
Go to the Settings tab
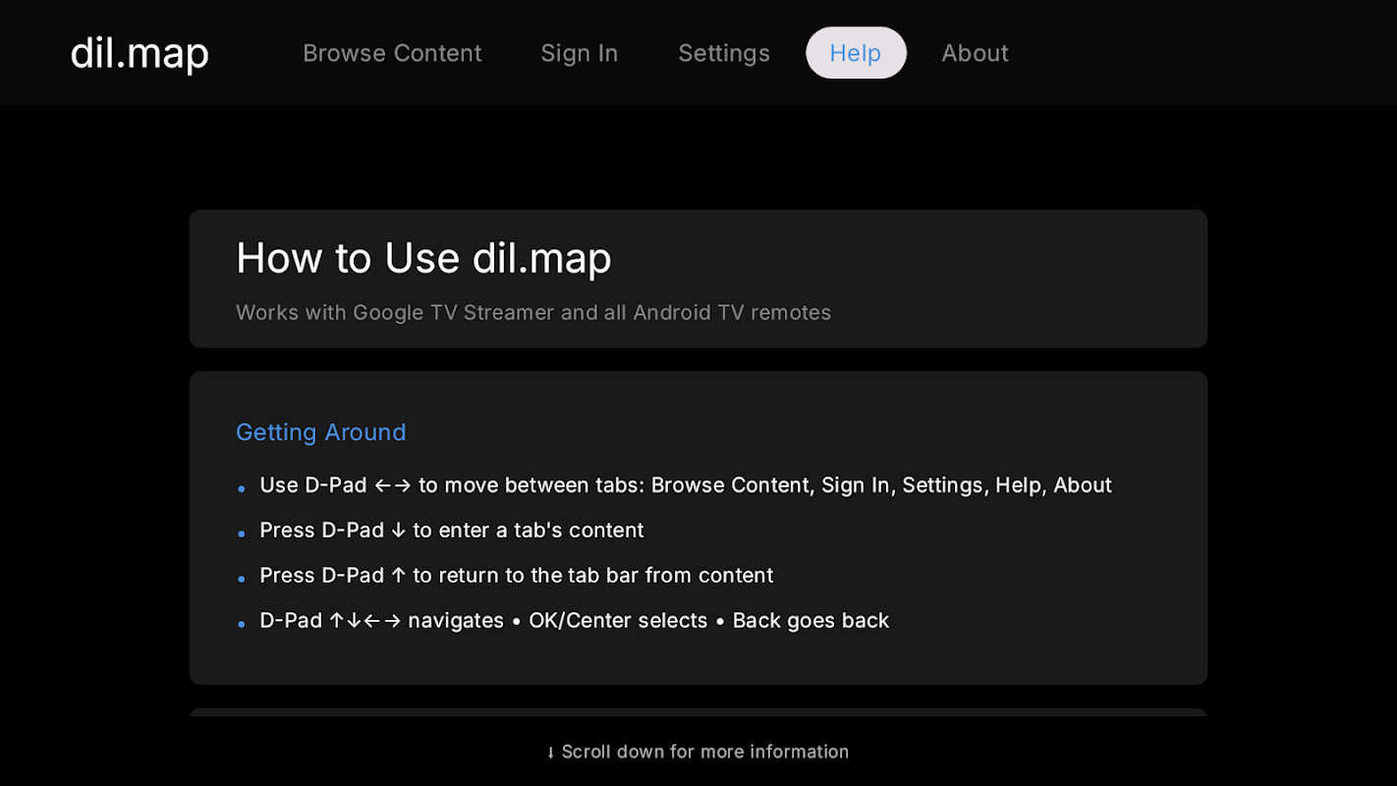[724, 53]
